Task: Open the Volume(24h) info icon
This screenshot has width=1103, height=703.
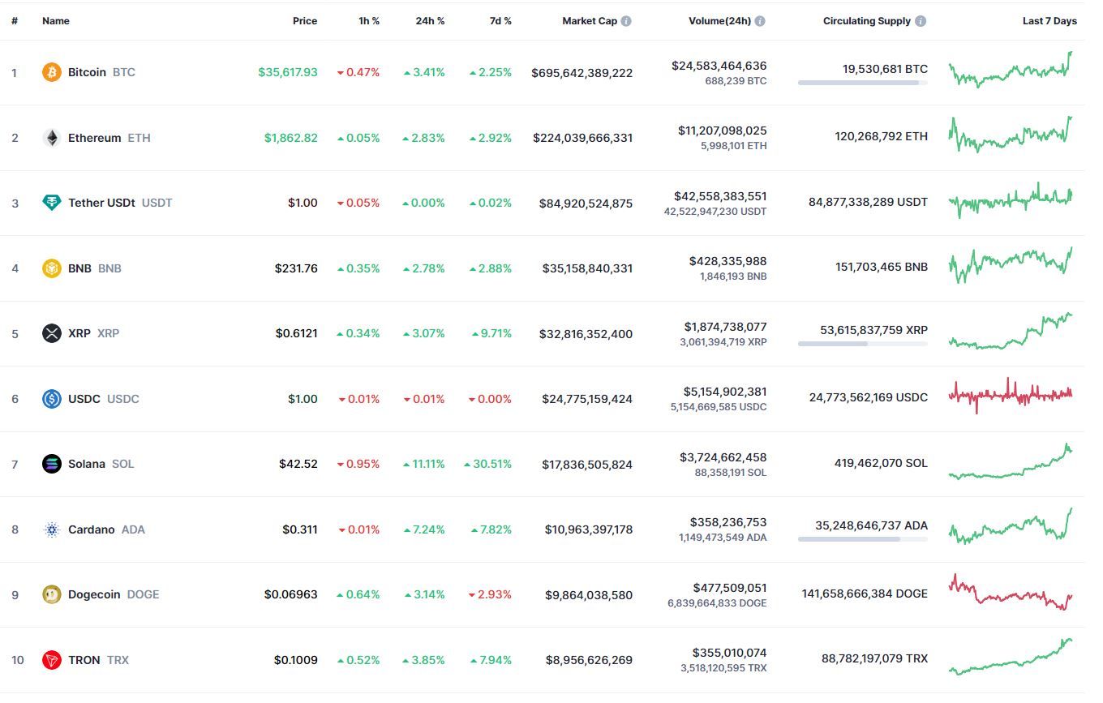Action: [x=760, y=21]
